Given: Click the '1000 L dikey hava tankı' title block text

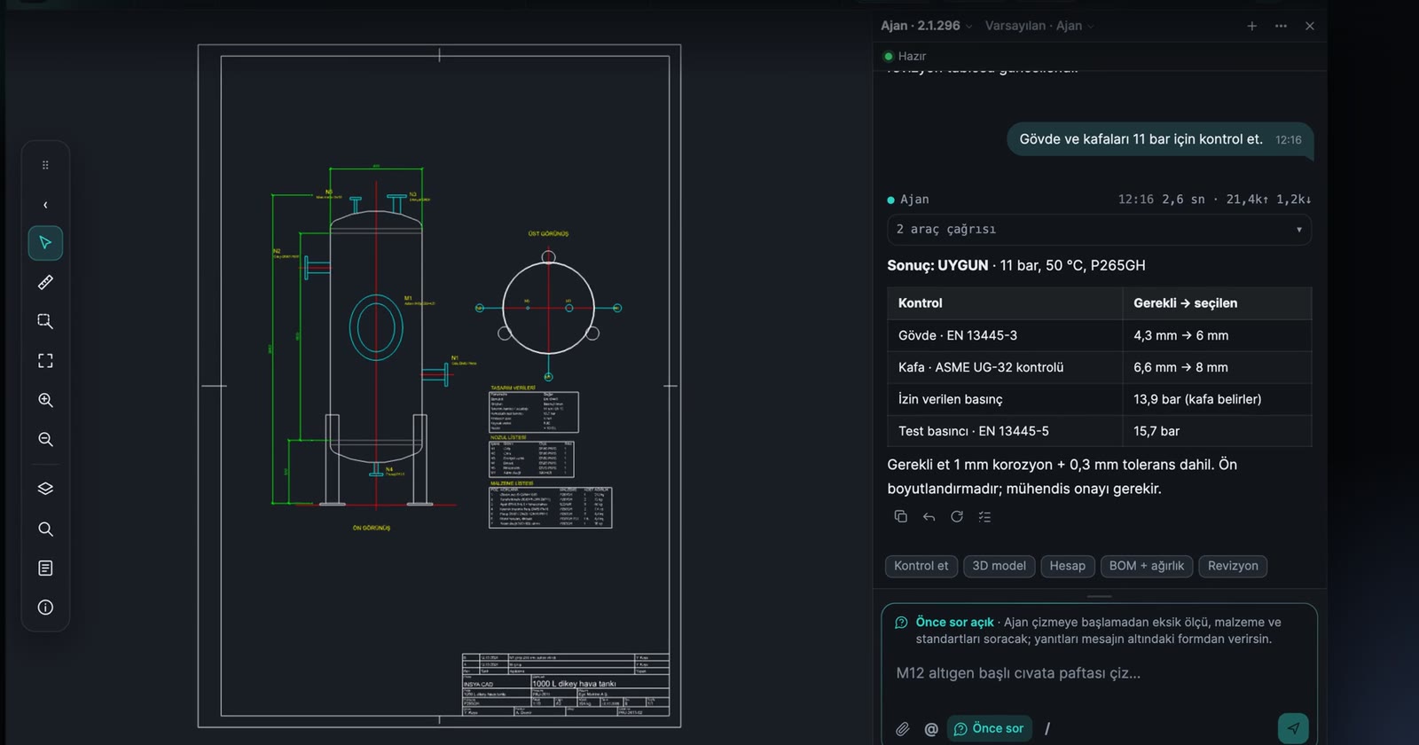Looking at the screenshot, I should pyautogui.click(x=574, y=684).
